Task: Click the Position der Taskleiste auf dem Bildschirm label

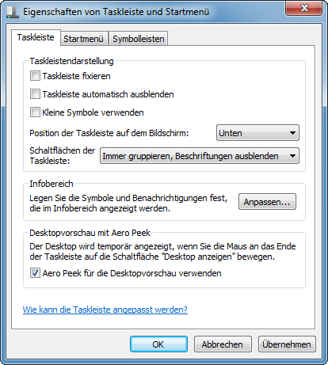Action: pos(109,133)
